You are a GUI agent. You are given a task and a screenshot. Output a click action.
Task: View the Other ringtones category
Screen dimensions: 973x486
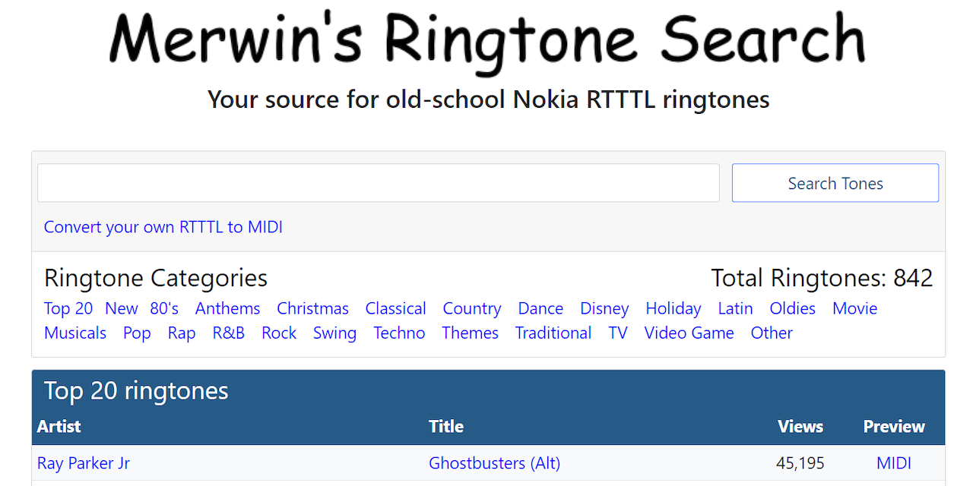click(772, 333)
